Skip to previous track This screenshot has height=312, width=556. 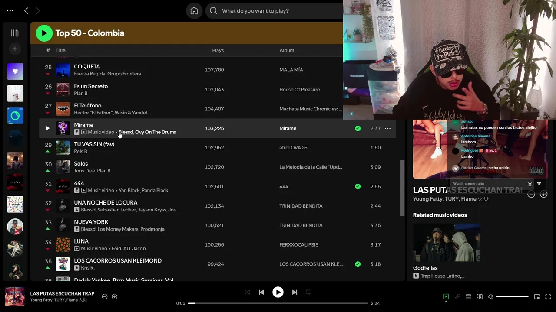261,292
